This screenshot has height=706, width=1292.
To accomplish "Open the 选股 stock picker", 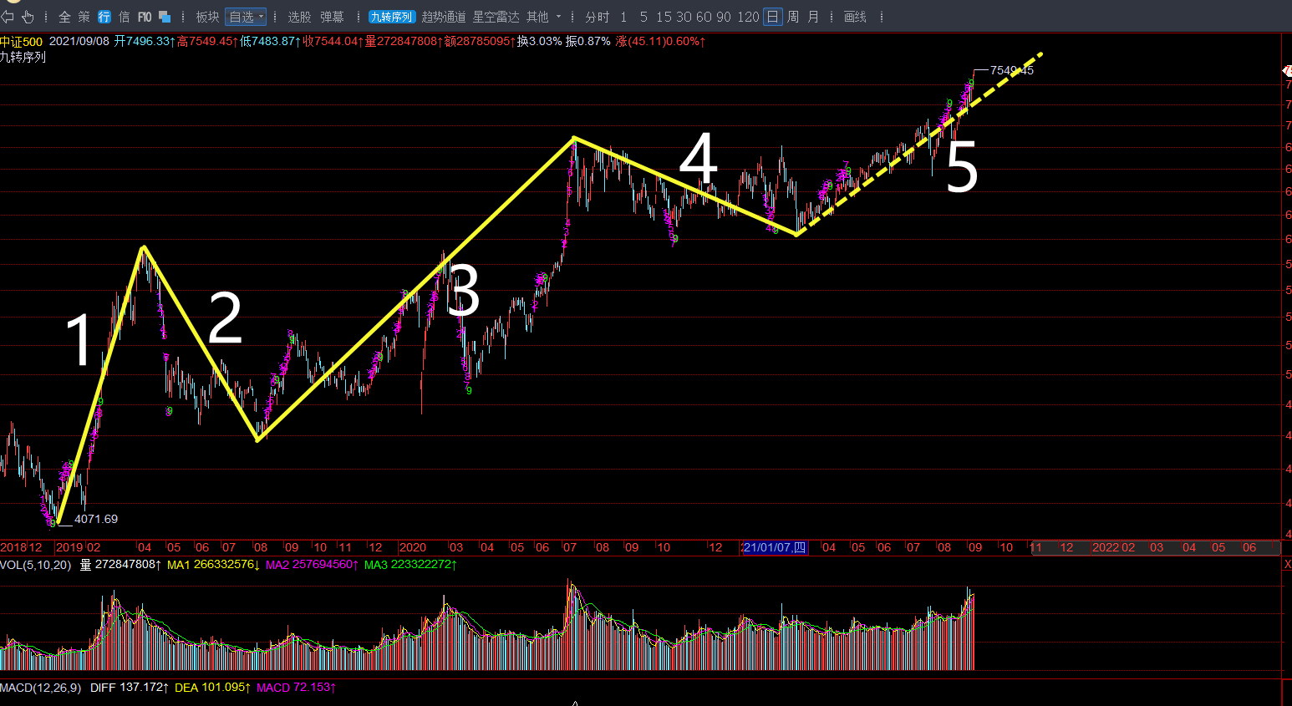I will 299,17.
